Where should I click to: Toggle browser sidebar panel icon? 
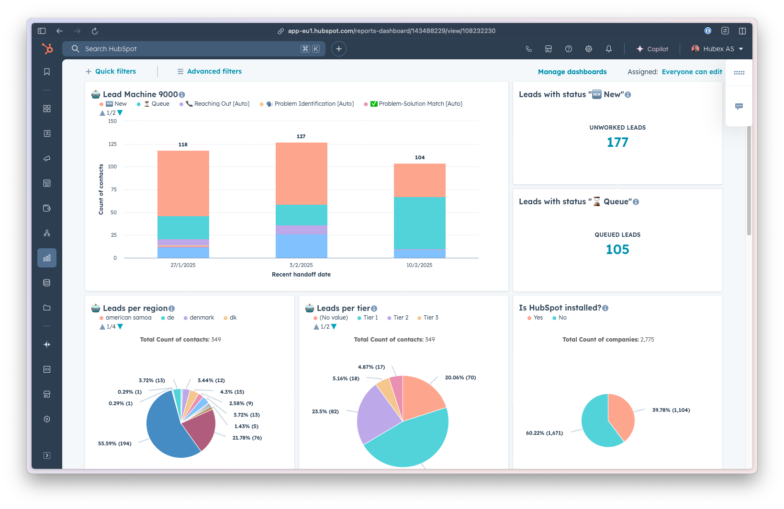[42, 31]
